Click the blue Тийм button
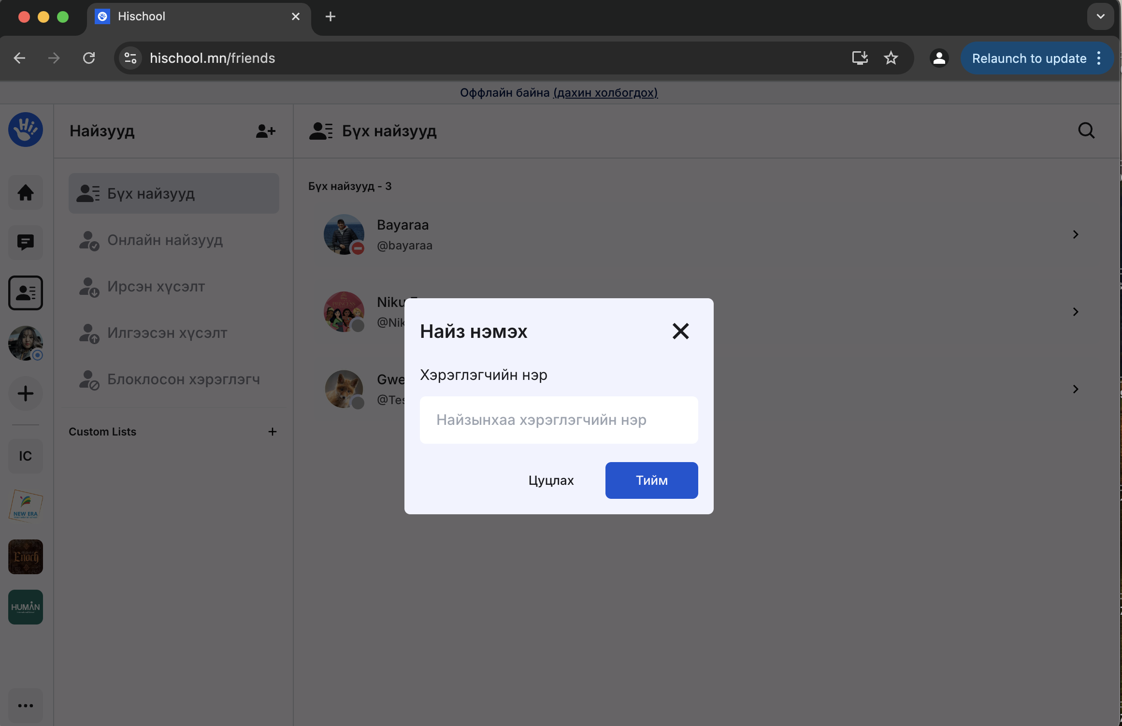 651,480
